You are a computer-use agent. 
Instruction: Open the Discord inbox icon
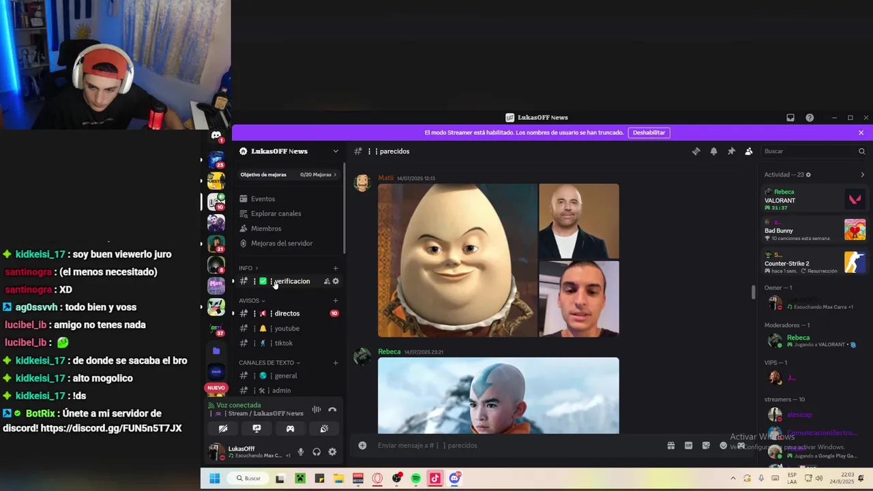(790, 117)
